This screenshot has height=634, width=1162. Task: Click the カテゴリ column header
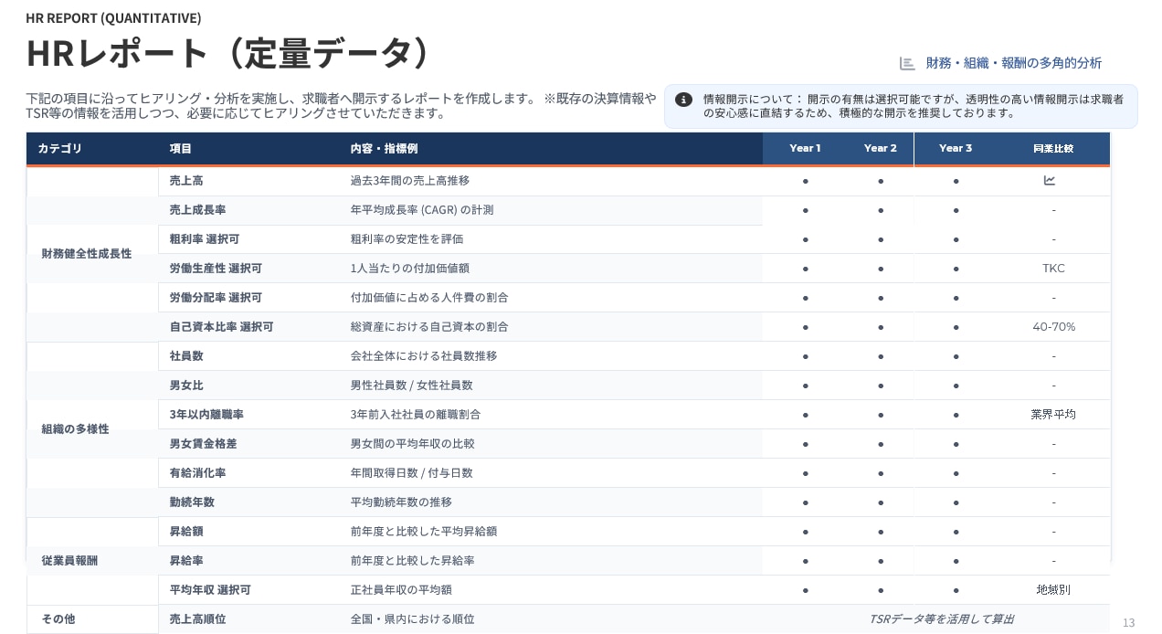[x=60, y=148]
